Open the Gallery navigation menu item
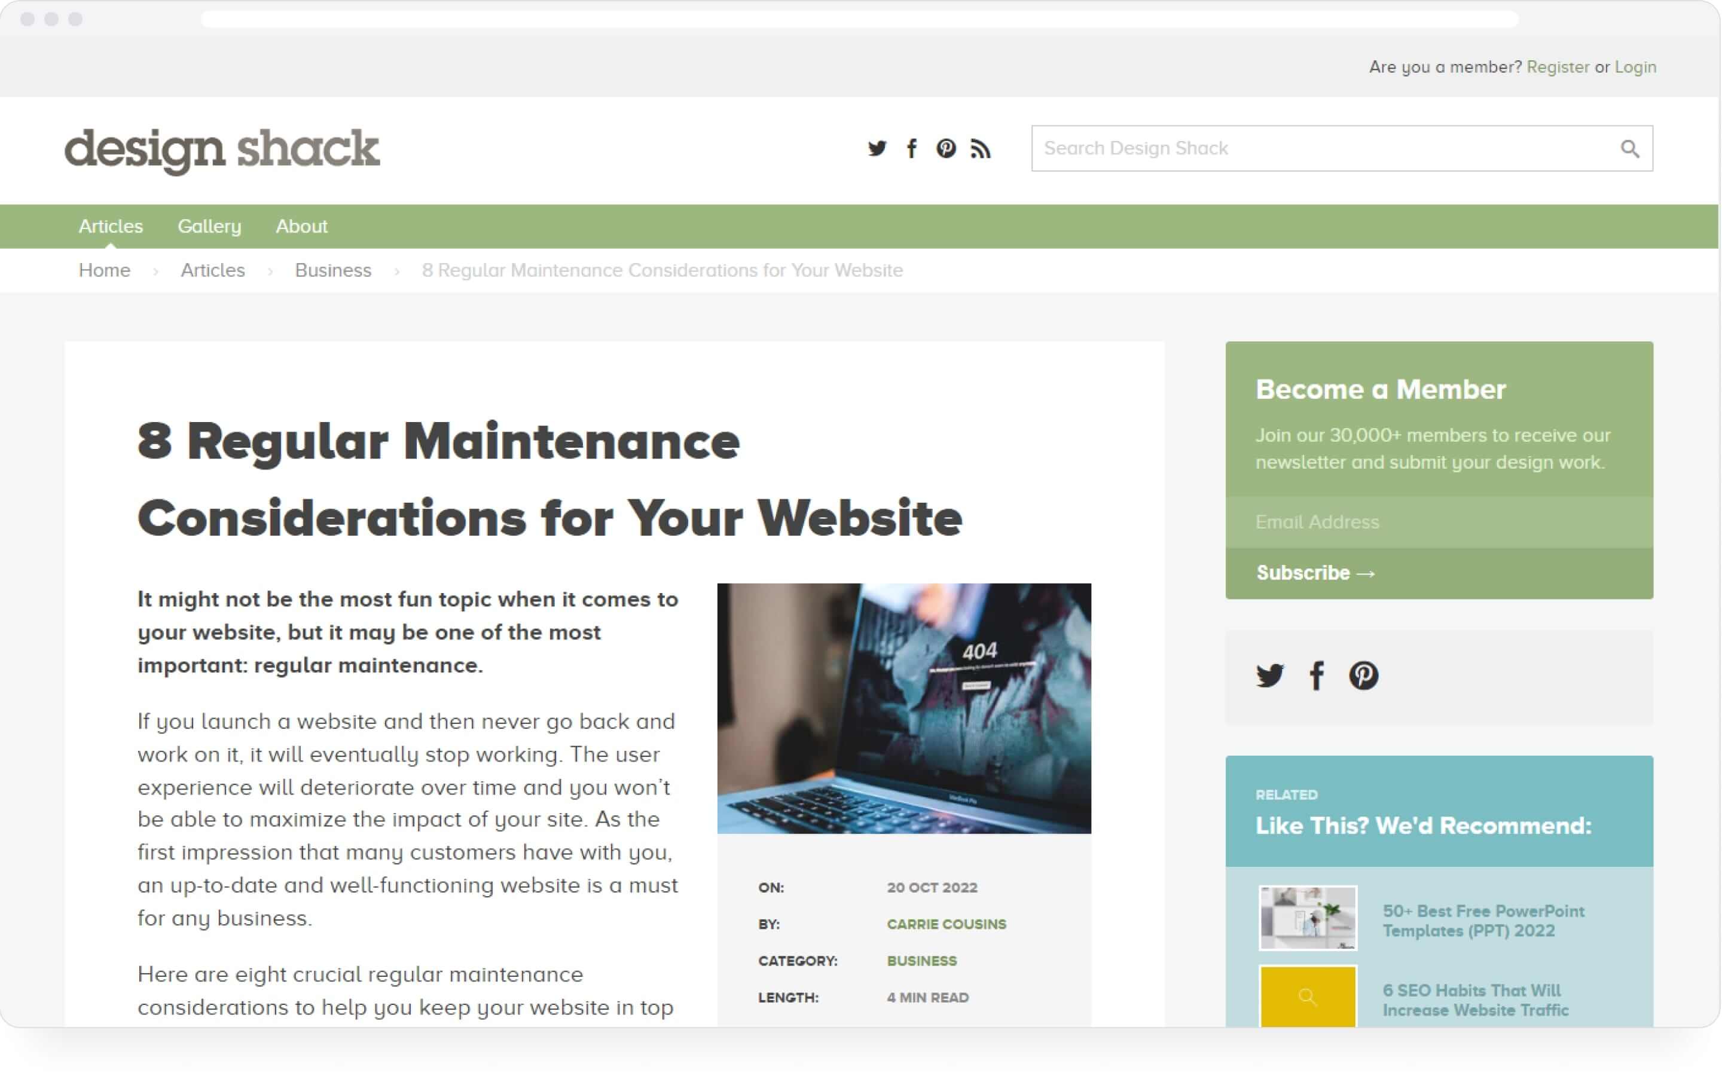The width and height of the screenshot is (1722, 1088). tap(208, 225)
